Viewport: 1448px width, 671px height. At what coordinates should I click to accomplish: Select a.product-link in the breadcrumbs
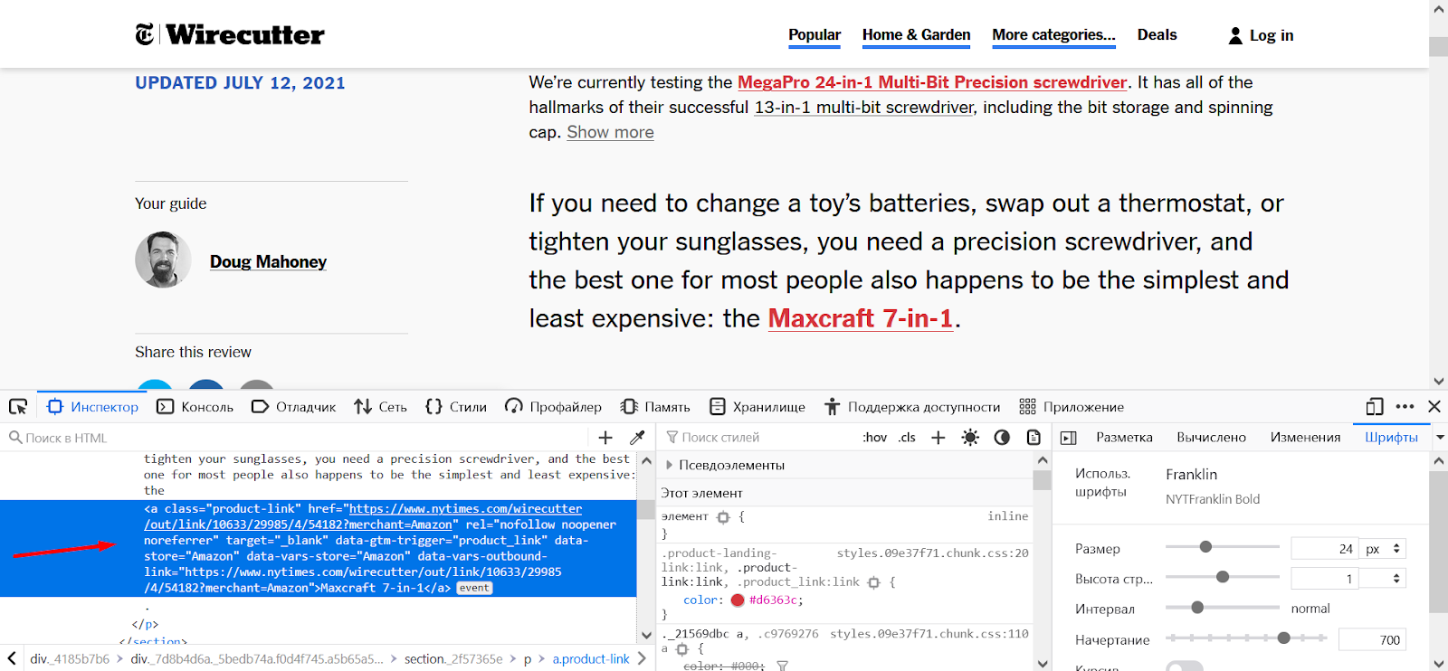(591, 659)
